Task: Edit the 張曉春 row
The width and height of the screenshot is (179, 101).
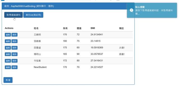Action: pyautogui.click(x=8, y=41)
